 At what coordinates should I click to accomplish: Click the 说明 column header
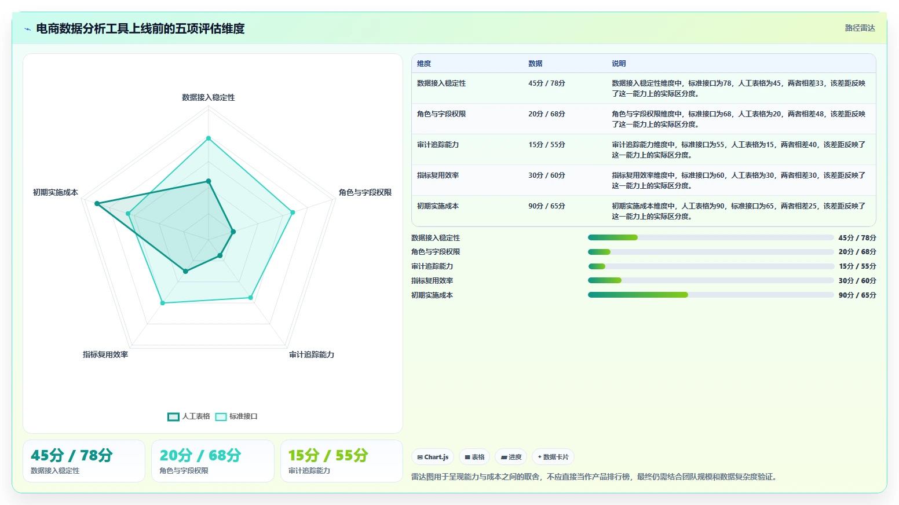pos(619,64)
